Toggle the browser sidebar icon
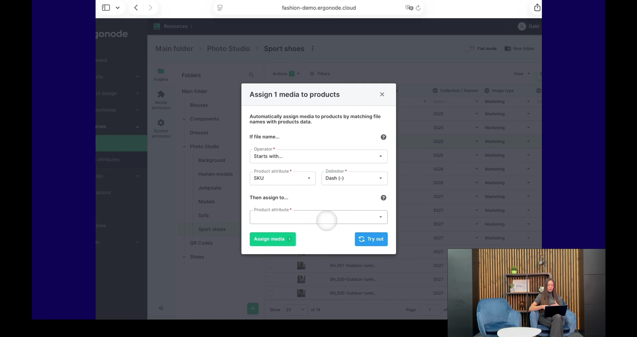 tap(106, 8)
